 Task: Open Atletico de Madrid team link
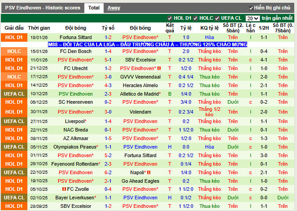click(140, 94)
